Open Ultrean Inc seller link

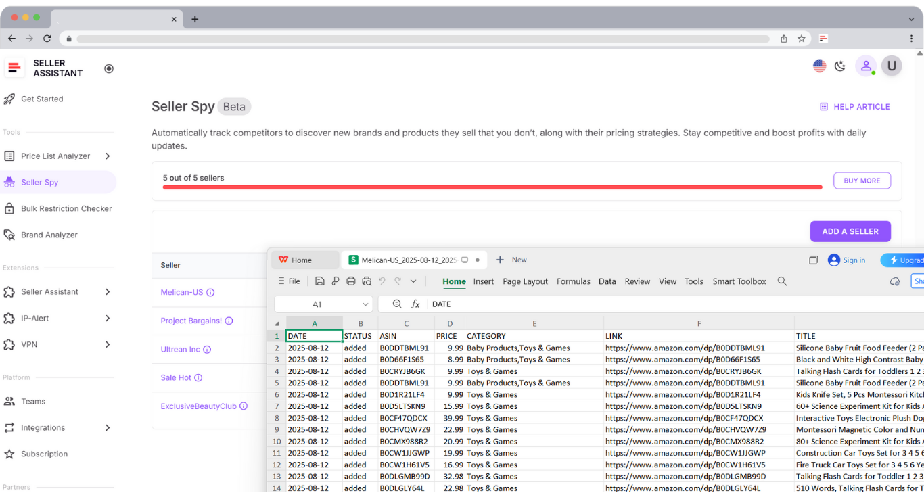pyautogui.click(x=180, y=350)
